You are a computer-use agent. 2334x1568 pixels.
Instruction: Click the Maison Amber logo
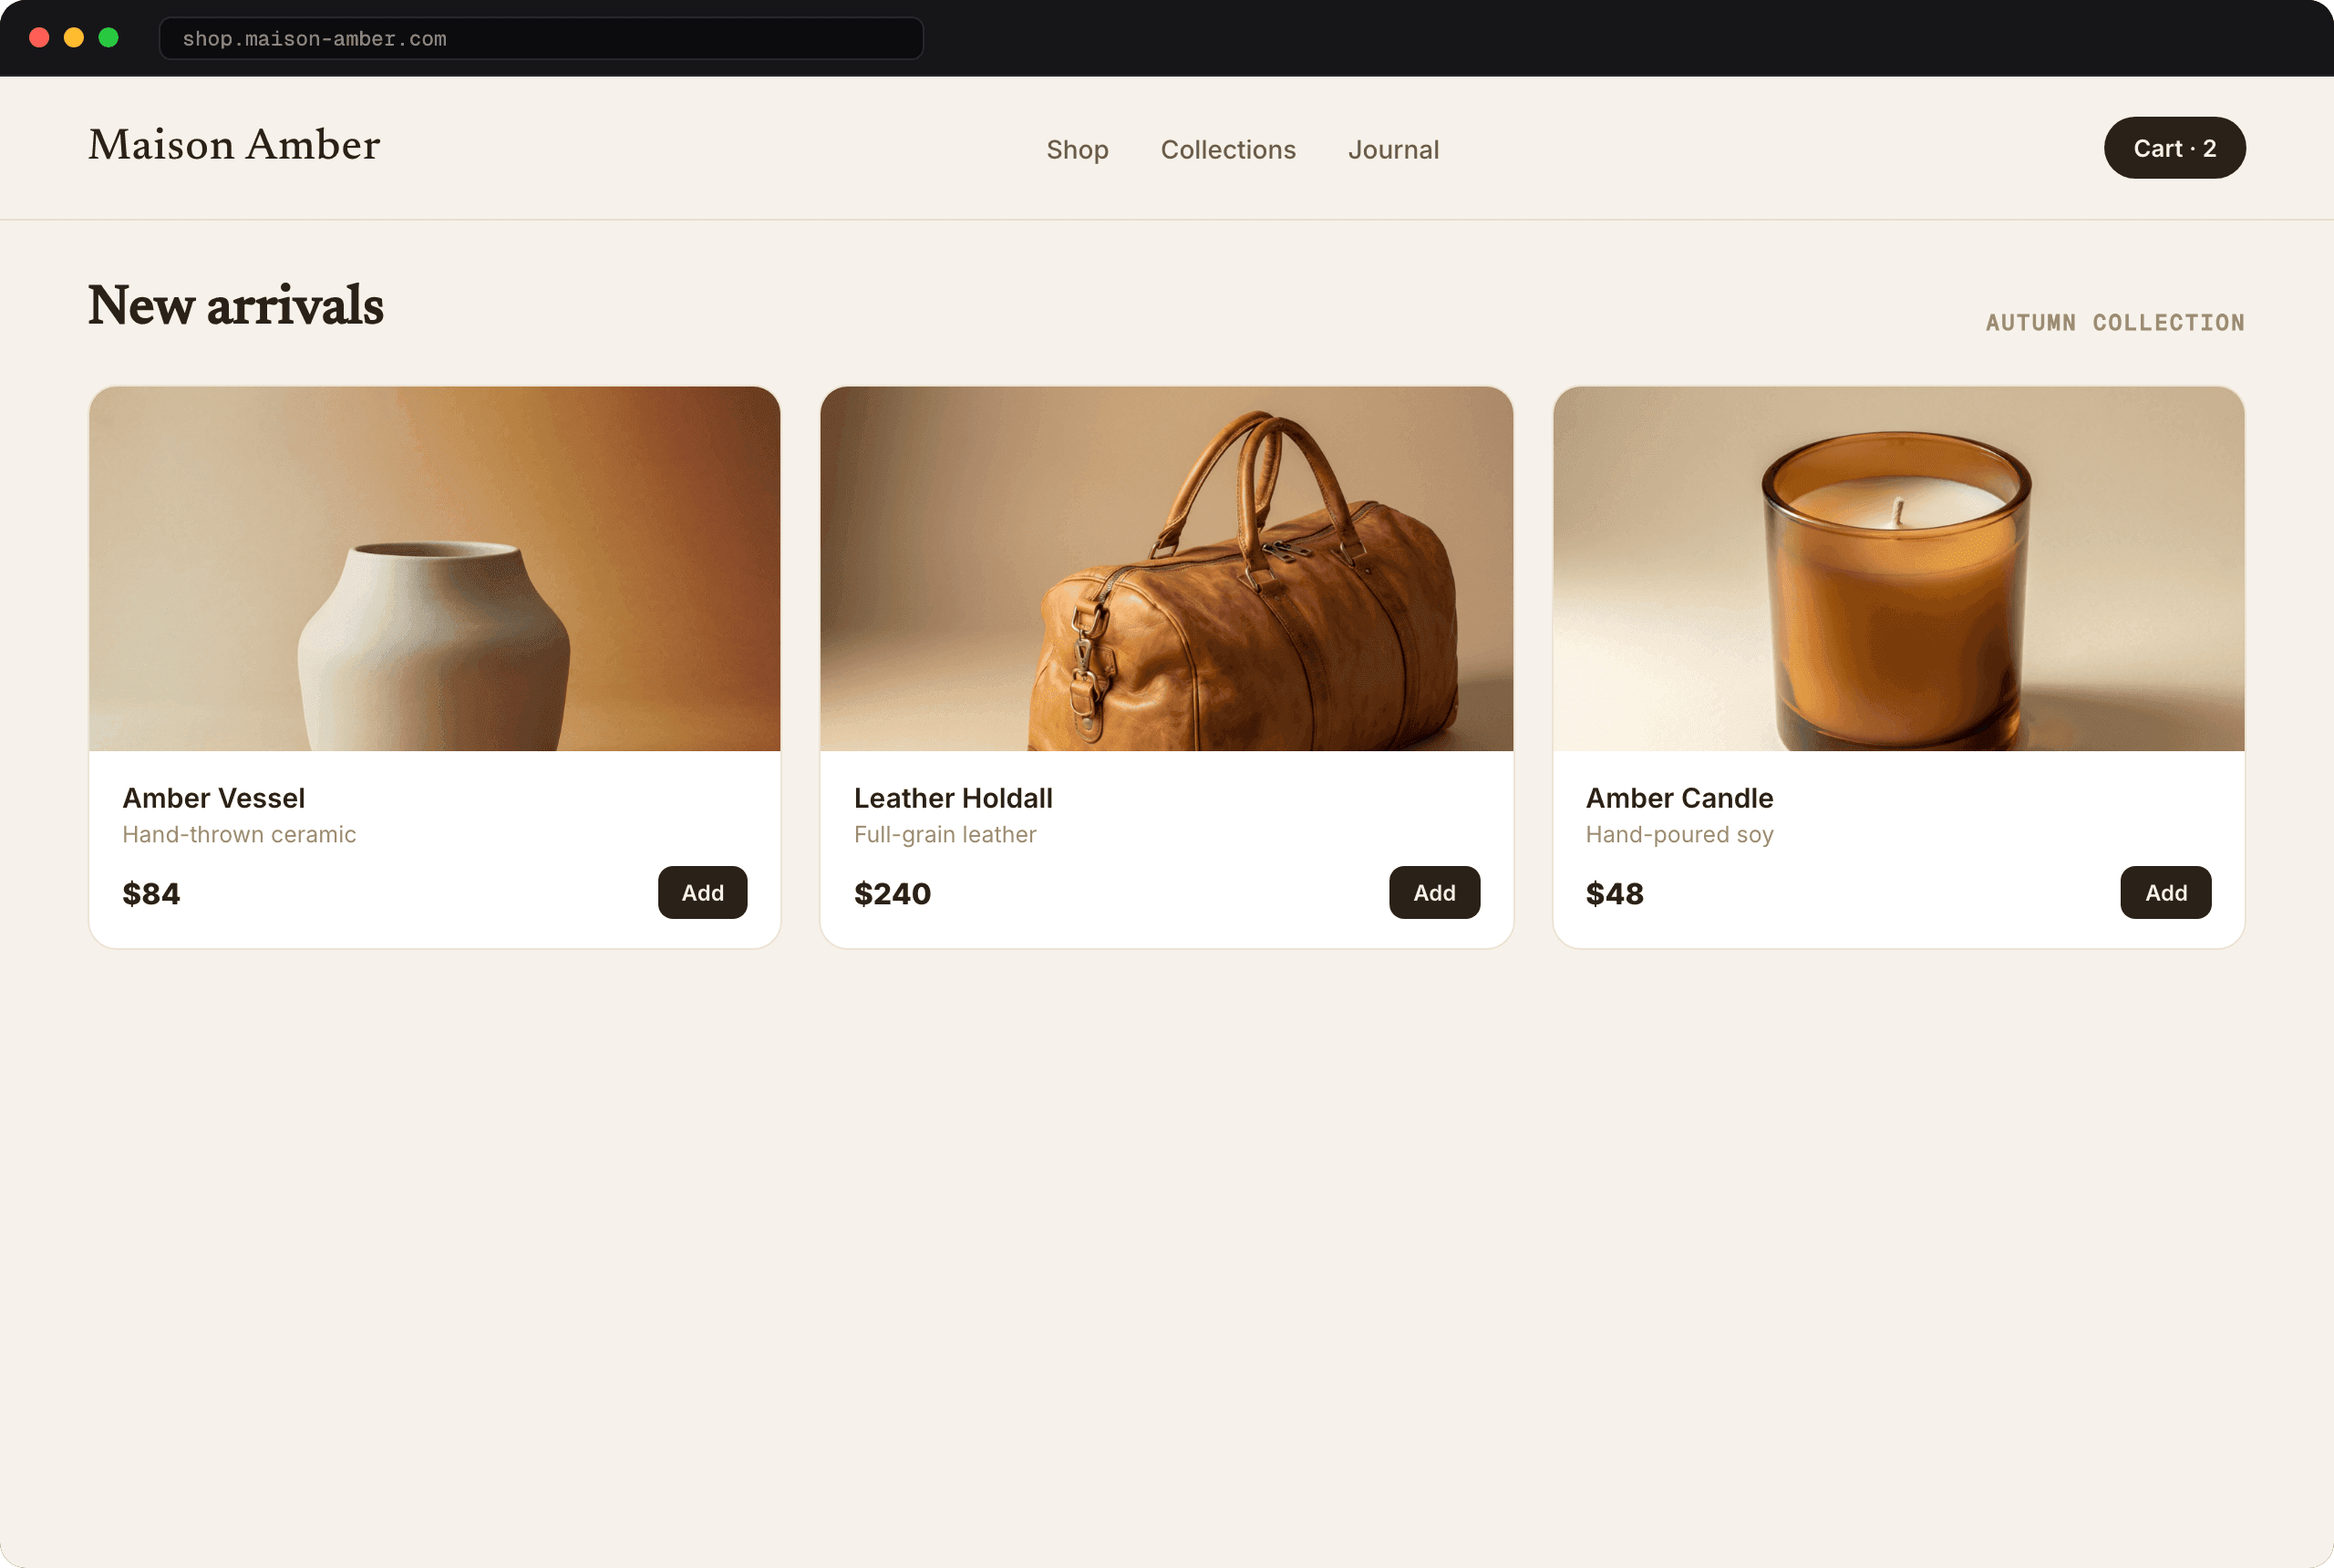click(x=234, y=145)
